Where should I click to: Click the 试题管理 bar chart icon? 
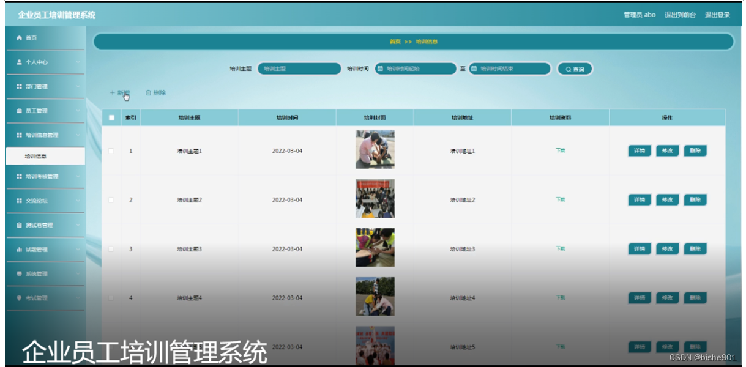coord(19,250)
